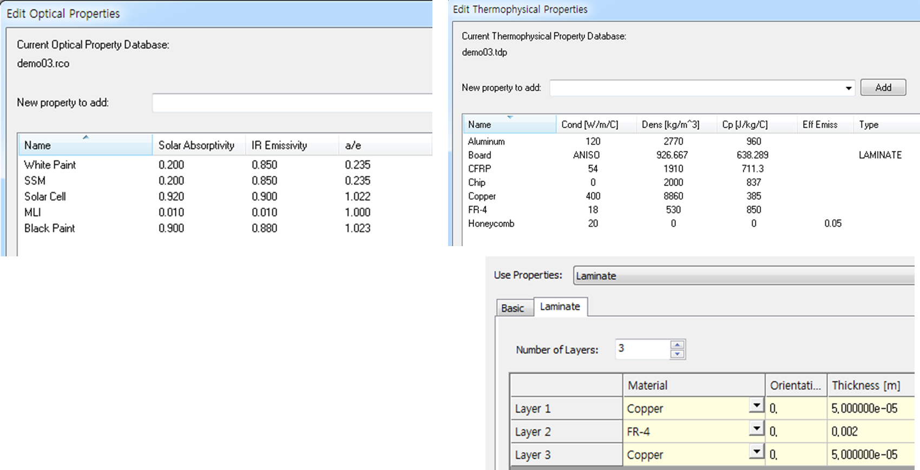Decrease Number of Layers with down arrow
Viewport: 920px width, 470px height.
tap(677, 354)
